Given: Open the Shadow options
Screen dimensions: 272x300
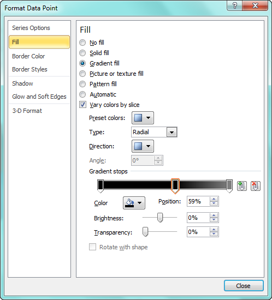Looking at the screenshot, I should (x=22, y=83).
